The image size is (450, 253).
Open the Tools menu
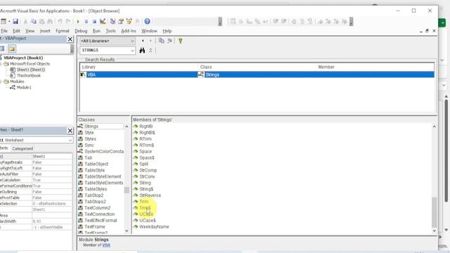[x=111, y=31]
